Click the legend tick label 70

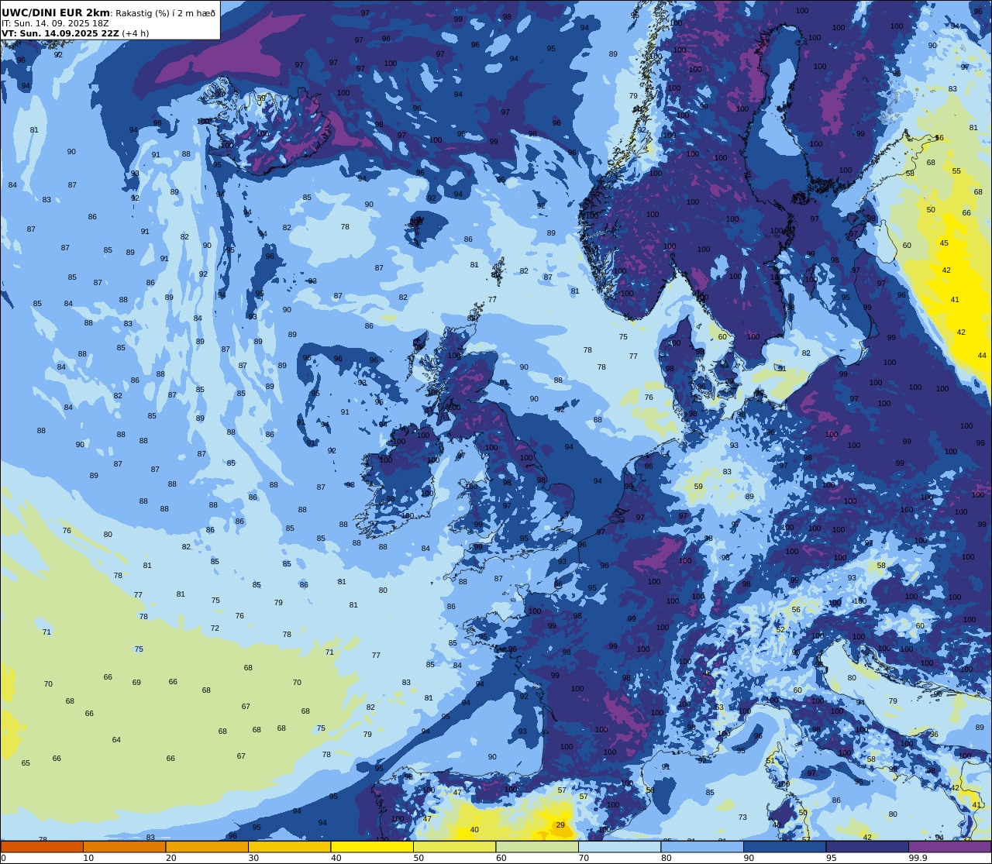coord(584,858)
